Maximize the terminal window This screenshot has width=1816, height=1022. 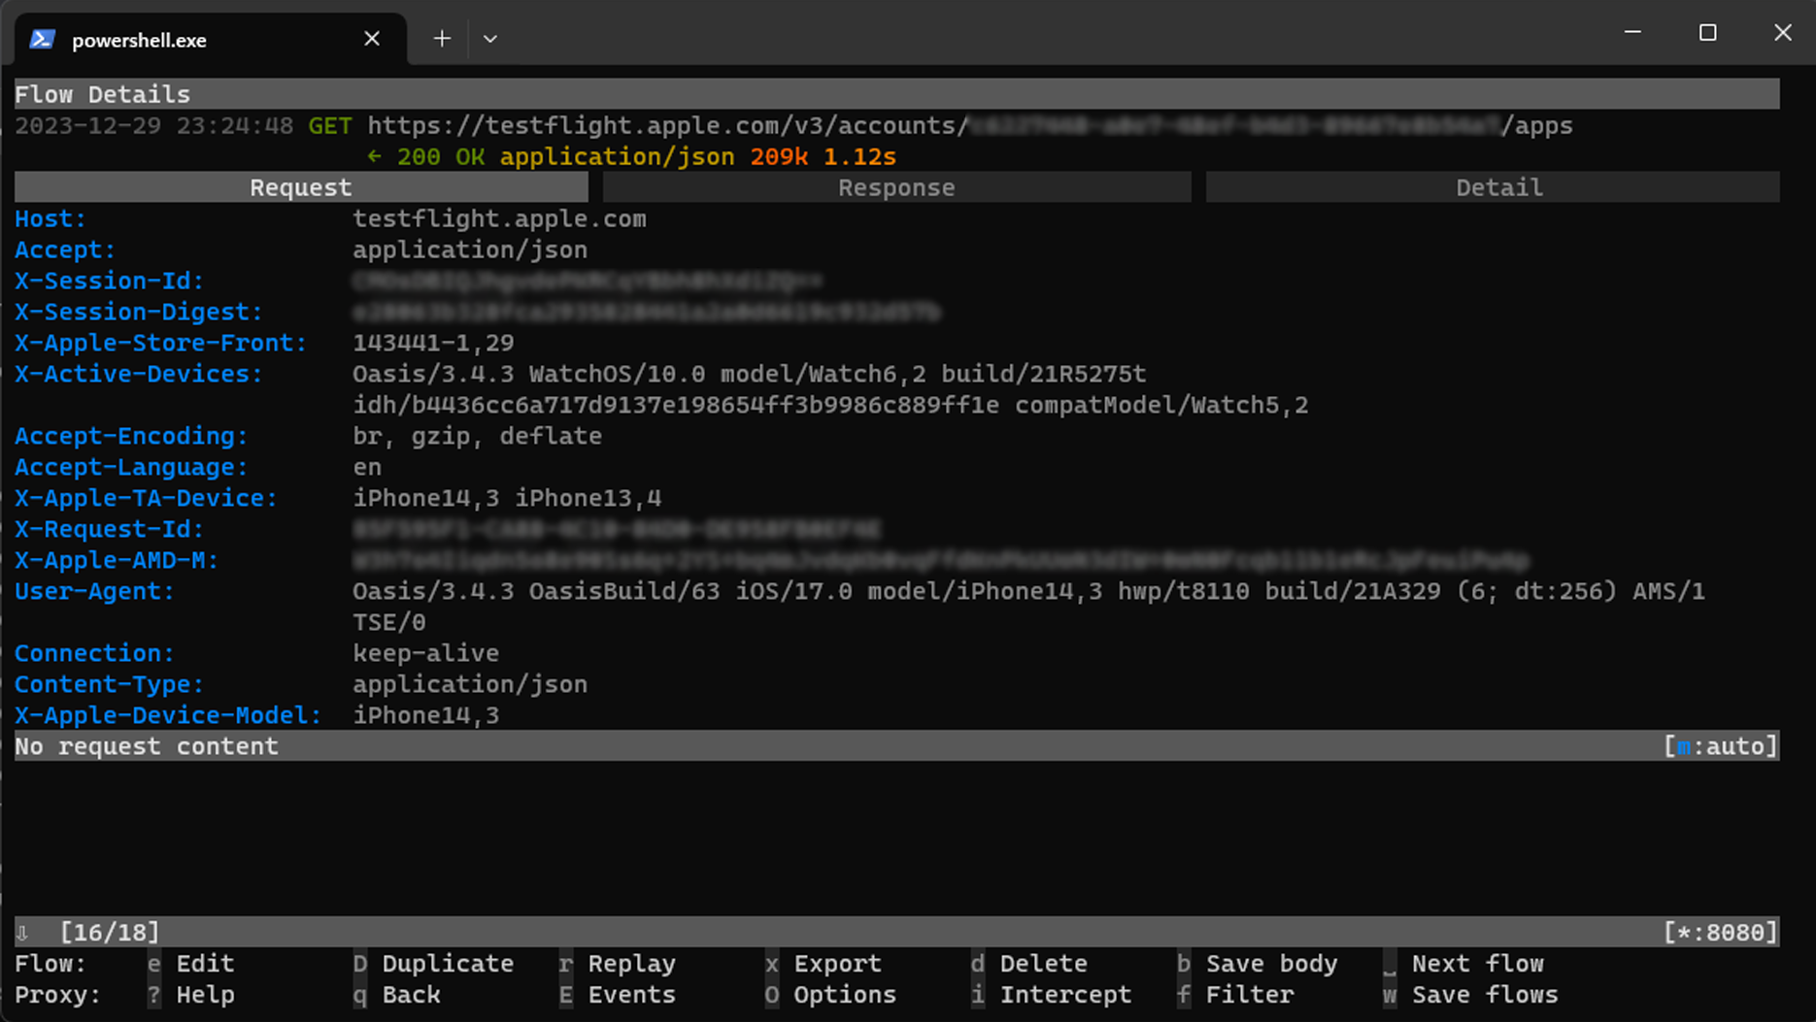tap(1707, 33)
